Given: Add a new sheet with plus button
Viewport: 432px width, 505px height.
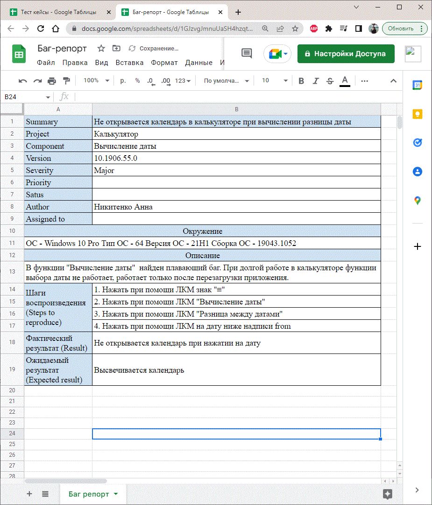Looking at the screenshot, I should coord(29,494).
